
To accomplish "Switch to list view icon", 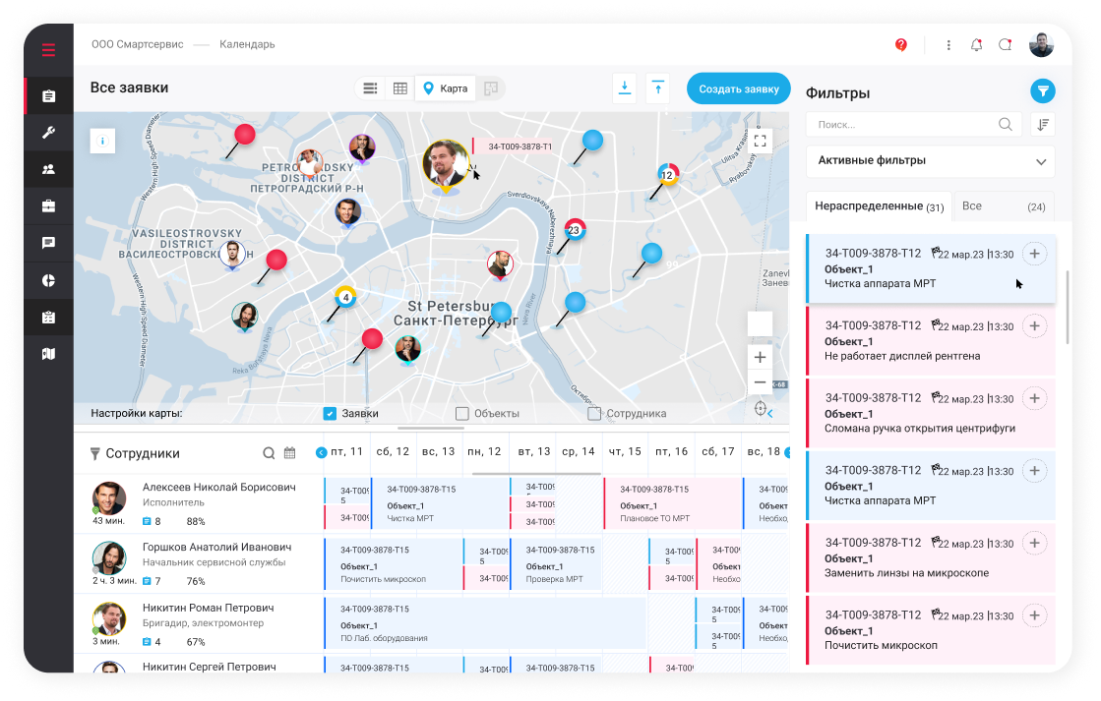I will click(370, 88).
